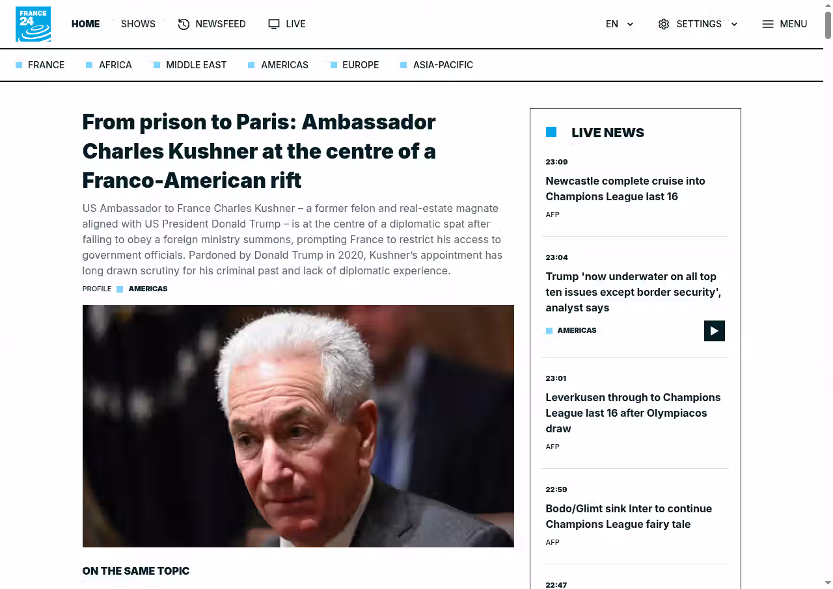Open Newcastle Champions League last 16 story
833x589 pixels.
point(625,189)
